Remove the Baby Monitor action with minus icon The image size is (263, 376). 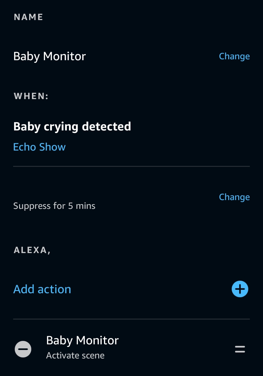23,349
